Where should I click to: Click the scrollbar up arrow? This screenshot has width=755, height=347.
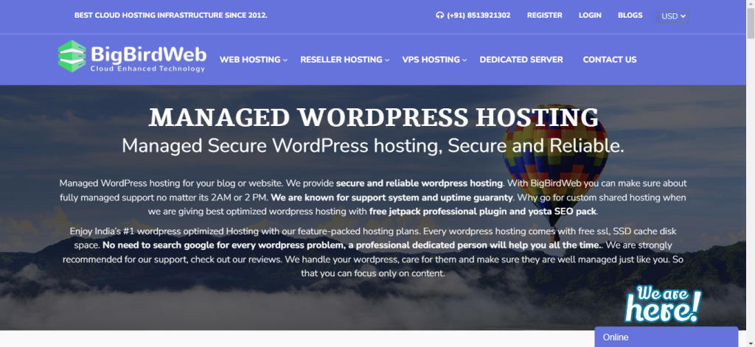click(x=751, y=4)
